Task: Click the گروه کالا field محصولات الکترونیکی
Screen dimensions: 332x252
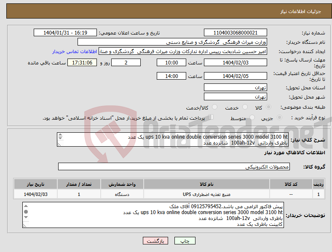Action: (174, 166)
